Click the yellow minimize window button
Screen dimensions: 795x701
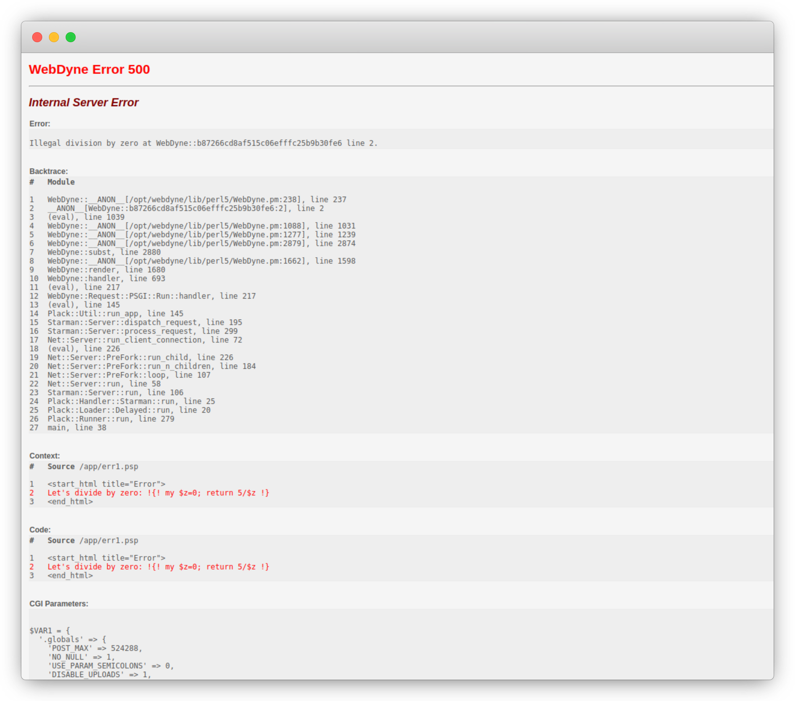54,37
